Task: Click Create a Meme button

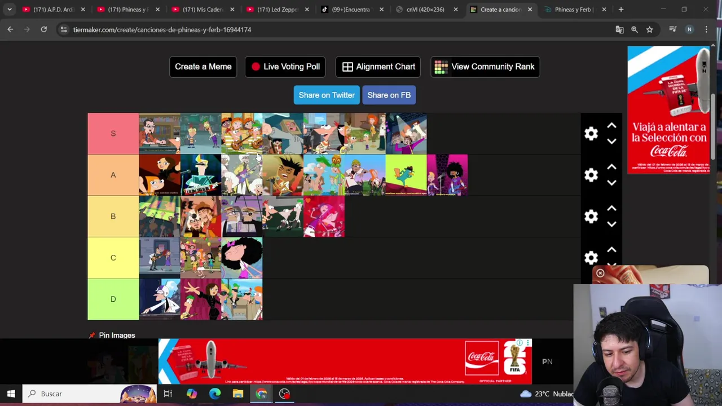Action: pos(203,67)
